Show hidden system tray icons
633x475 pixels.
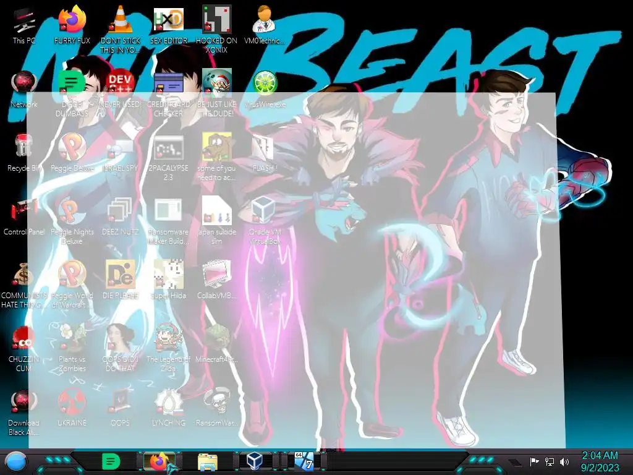coord(516,463)
